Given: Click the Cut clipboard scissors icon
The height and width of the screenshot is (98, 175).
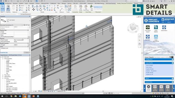Looking at the screenshot, I should (x=17, y=5).
